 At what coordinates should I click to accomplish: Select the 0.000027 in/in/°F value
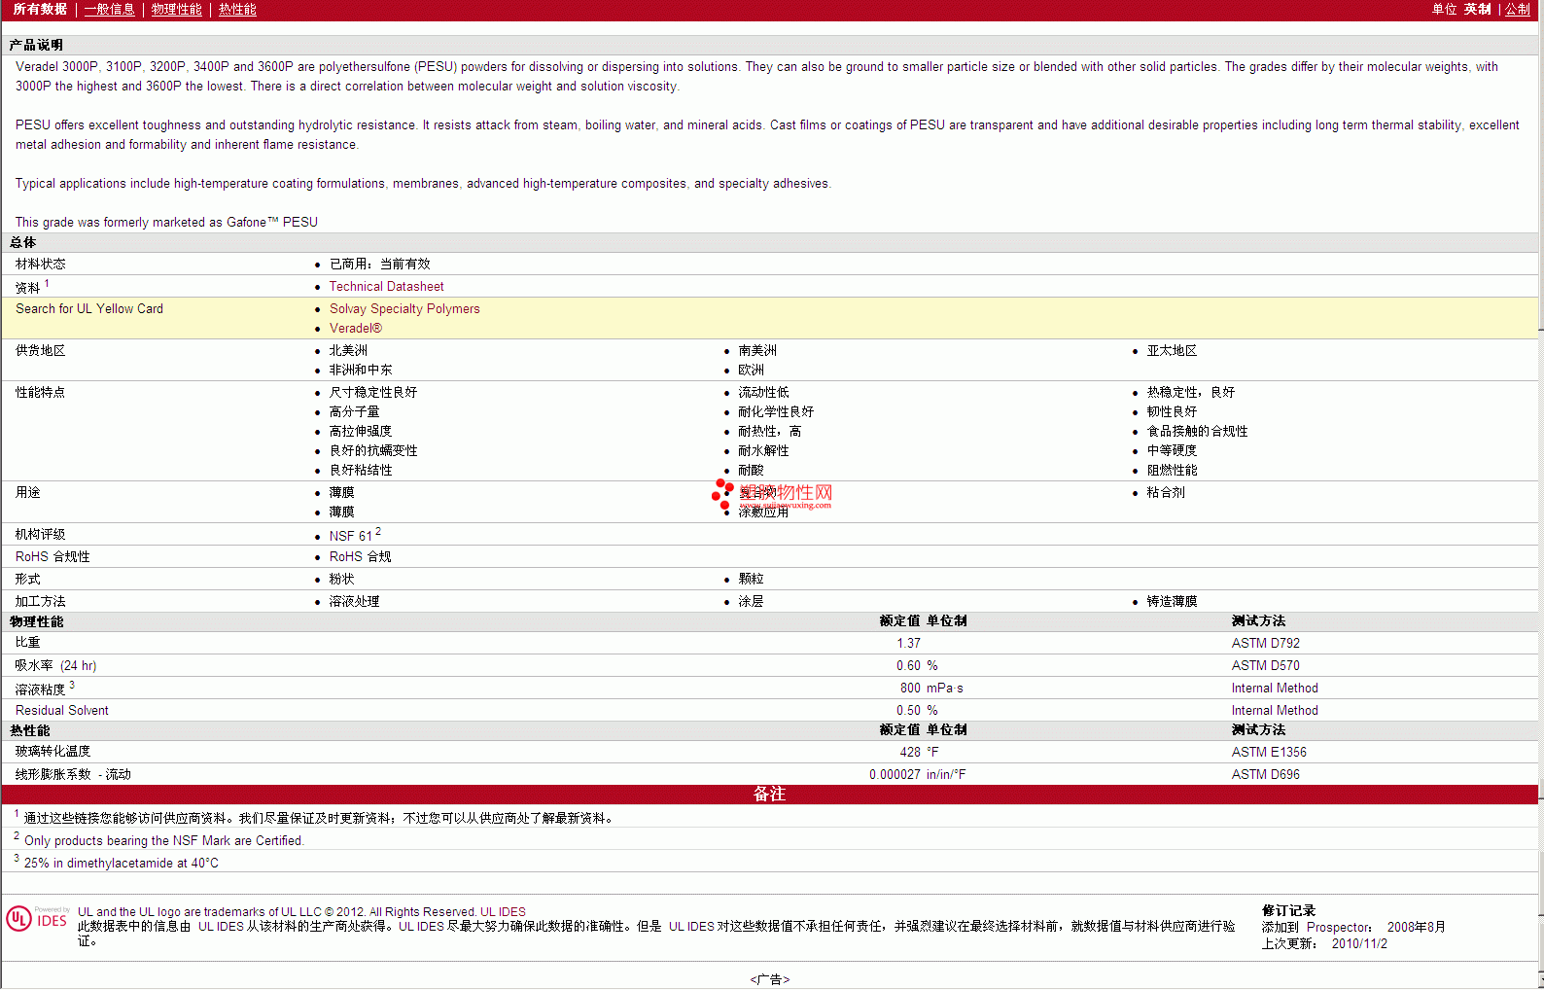click(917, 774)
